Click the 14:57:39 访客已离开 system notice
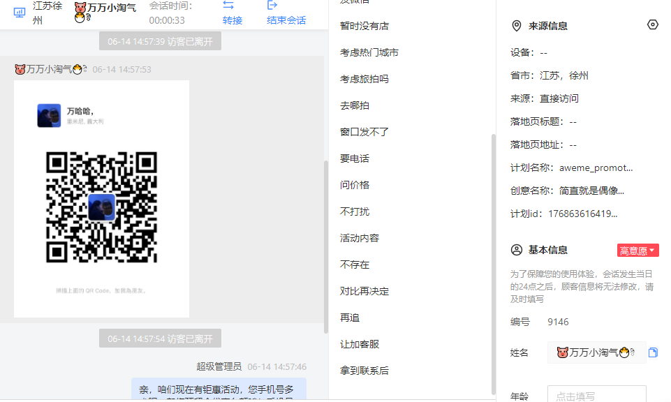The width and height of the screenshot is (671, 402). tap(160, 41)
